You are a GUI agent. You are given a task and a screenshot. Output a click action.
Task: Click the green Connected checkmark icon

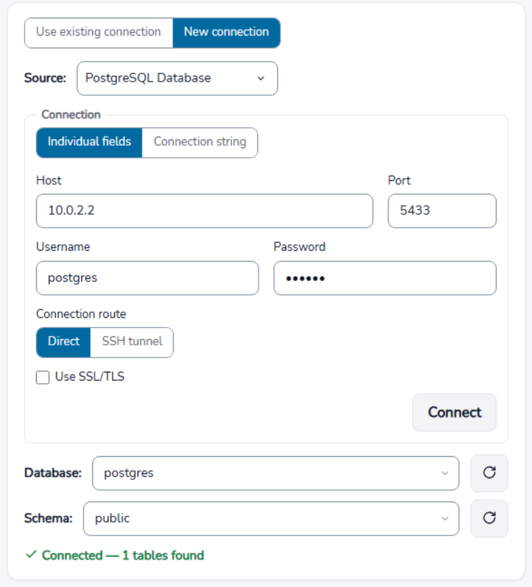click(x=31, y=554)
